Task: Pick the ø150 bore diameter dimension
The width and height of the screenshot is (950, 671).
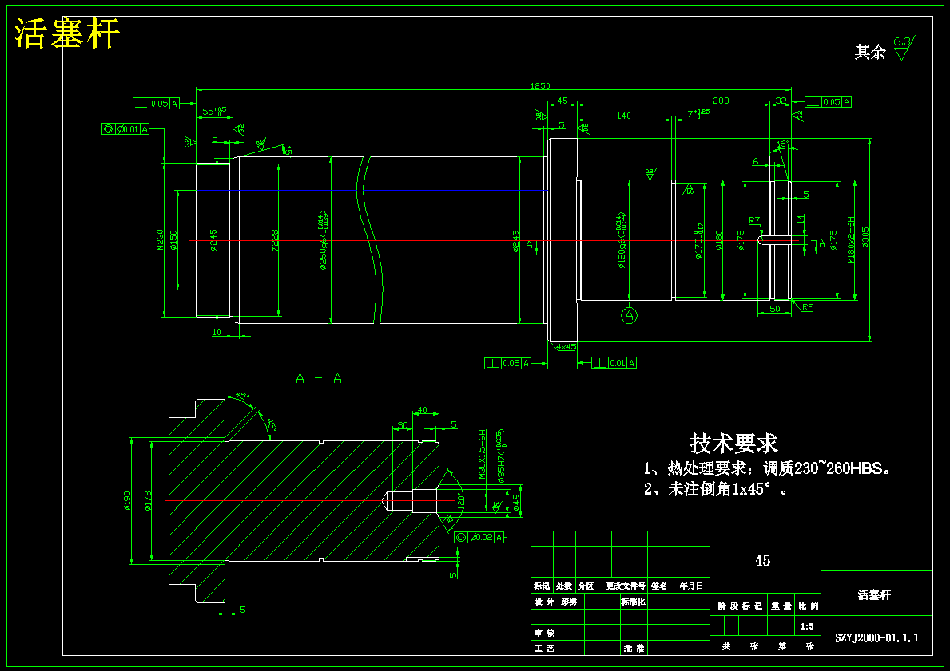Action: point(173,239)
